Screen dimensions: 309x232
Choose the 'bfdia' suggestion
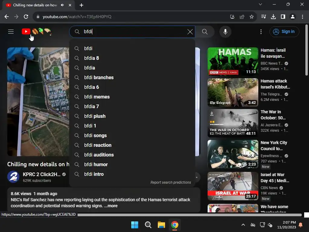tap(132, 68)
